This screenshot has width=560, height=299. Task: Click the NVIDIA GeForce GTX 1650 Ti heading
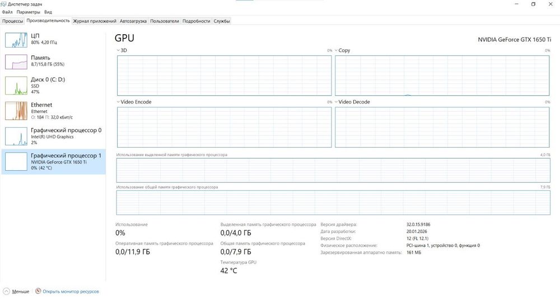[x=514, y=40]
